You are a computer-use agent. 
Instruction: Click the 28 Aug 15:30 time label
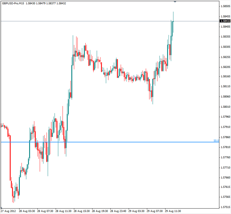[x=82, y=211]
